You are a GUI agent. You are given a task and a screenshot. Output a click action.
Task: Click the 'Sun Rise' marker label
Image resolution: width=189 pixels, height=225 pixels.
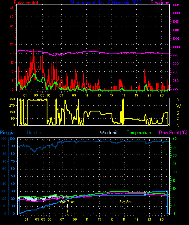click(x=67, y=202)
